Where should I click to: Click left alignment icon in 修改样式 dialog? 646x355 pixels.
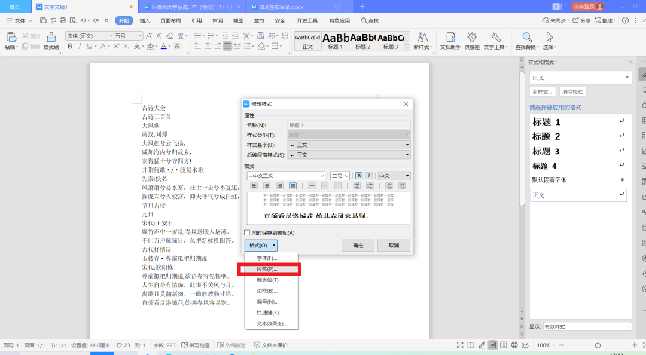[254, 186]
